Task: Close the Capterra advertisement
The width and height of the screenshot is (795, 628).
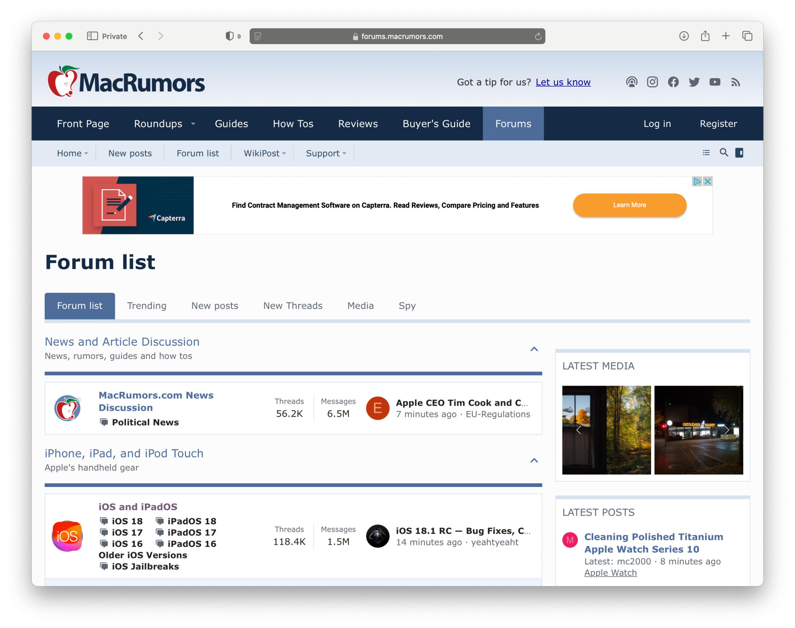Action: point(708,182)
